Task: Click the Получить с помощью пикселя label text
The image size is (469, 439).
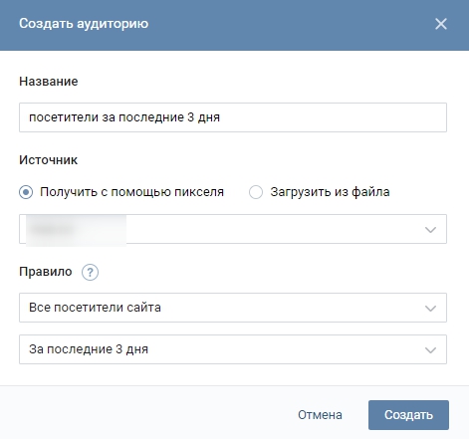Action: pyautogui.click(x=132, y=192)
